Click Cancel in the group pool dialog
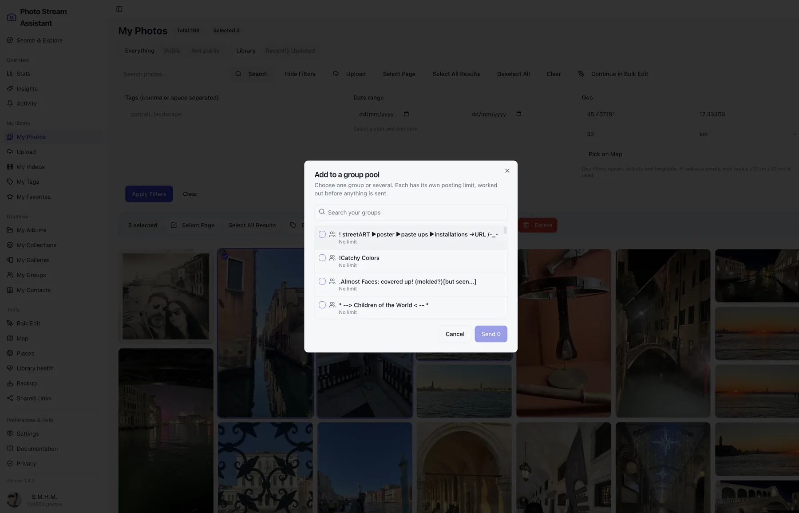Viewport: 799px width, 513px height. tap(455, 334)
